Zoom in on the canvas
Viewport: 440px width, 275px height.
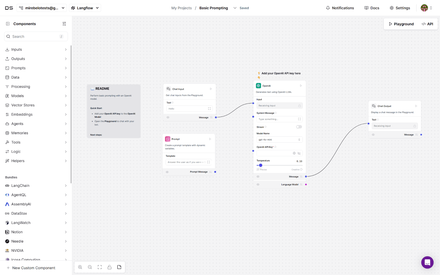[x=80, y=267]
